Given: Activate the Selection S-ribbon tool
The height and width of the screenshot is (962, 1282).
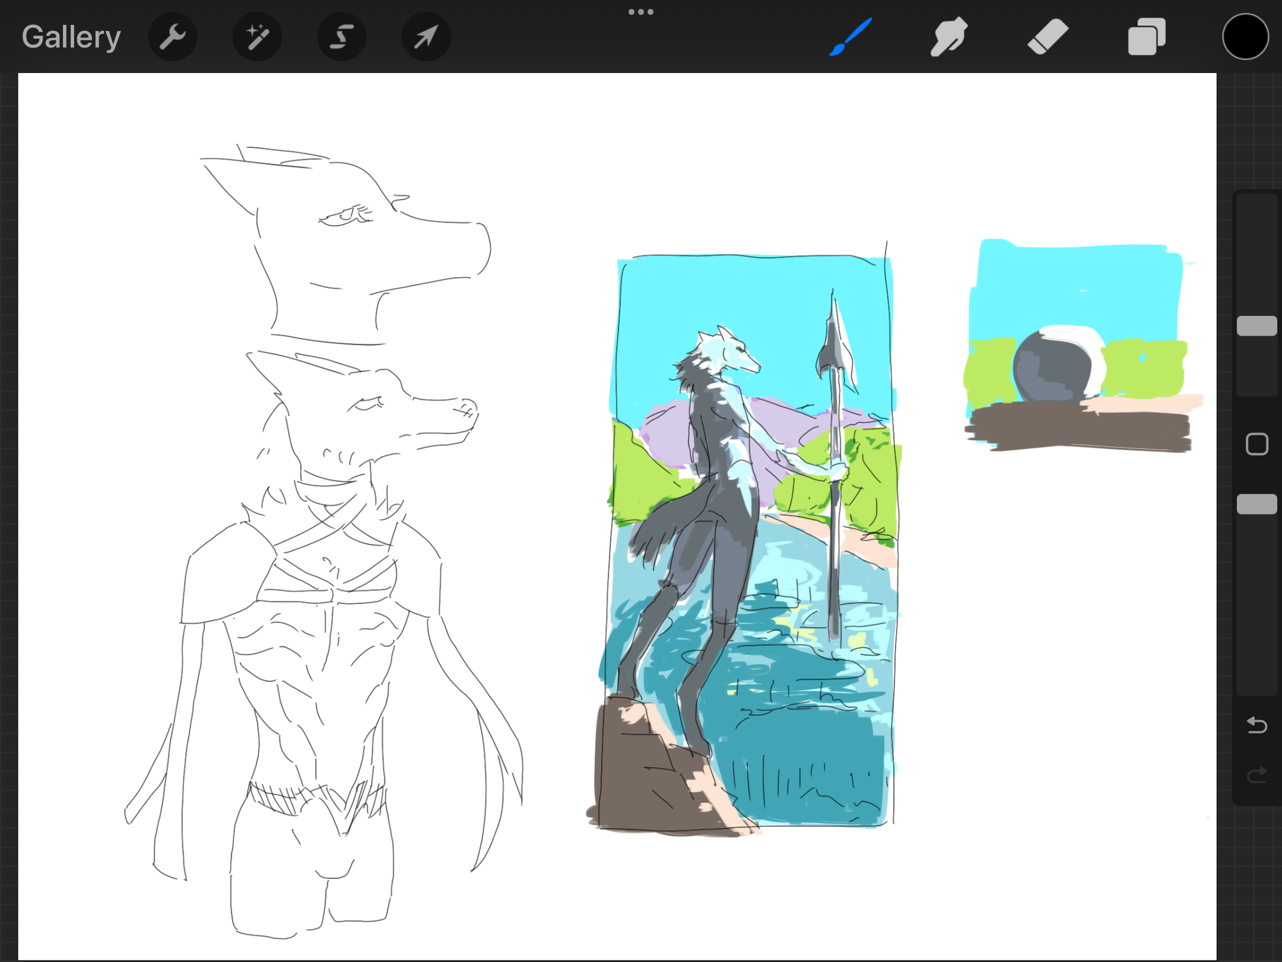Looking at the screenshot, I should (x=341, y=37).
